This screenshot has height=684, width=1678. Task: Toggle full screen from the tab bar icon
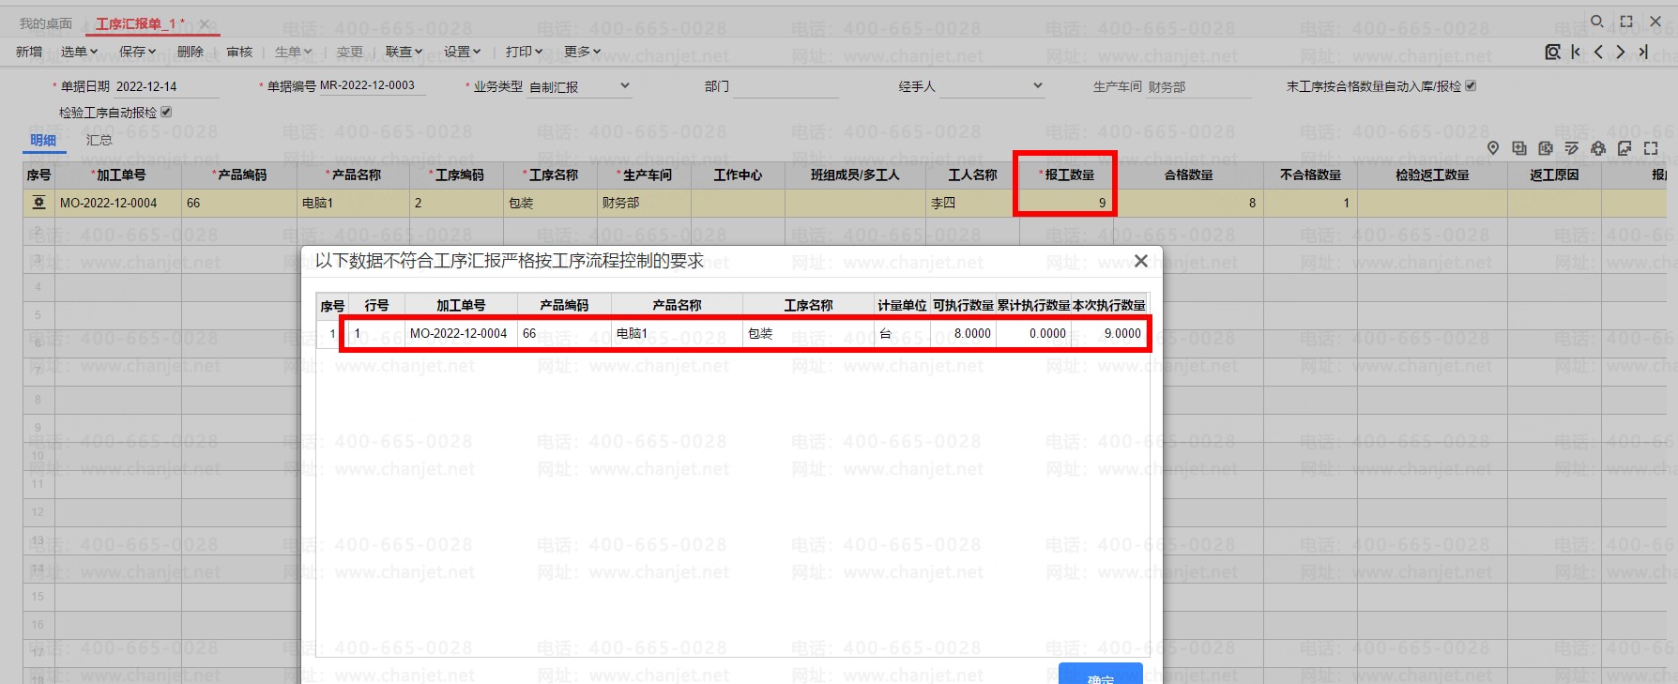1626,22
